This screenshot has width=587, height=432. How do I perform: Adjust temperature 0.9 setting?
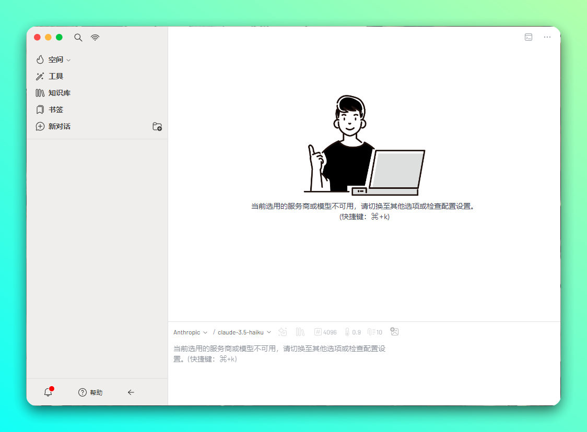[x=353, y=332]
